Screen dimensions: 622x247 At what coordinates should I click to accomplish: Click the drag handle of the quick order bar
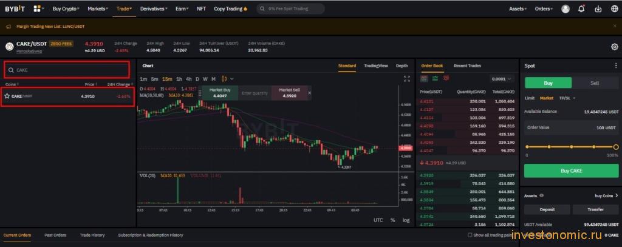tap(199, 93)
